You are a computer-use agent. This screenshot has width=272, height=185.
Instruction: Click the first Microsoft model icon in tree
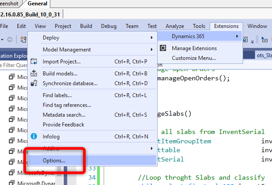click(12, 77)
